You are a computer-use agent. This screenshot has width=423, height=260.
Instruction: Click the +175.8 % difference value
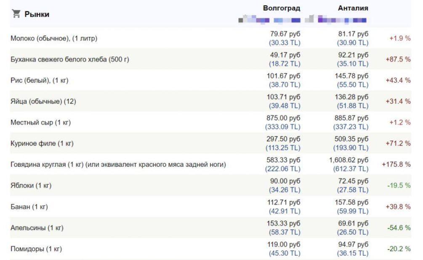click(396, 164)
